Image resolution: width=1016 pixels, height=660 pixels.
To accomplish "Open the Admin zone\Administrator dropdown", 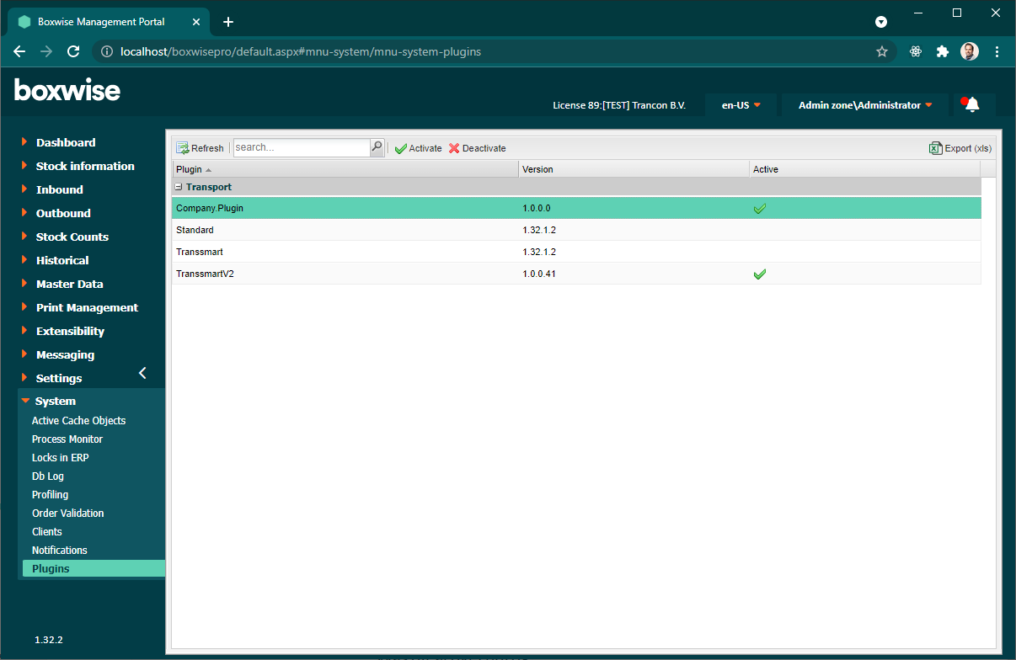I will [865, 105].
